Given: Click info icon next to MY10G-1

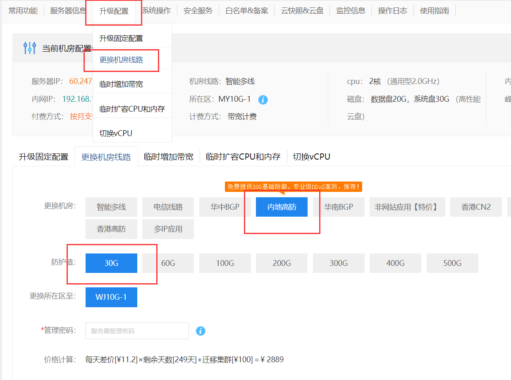Looking at the screenshot, I should (263, 100).
